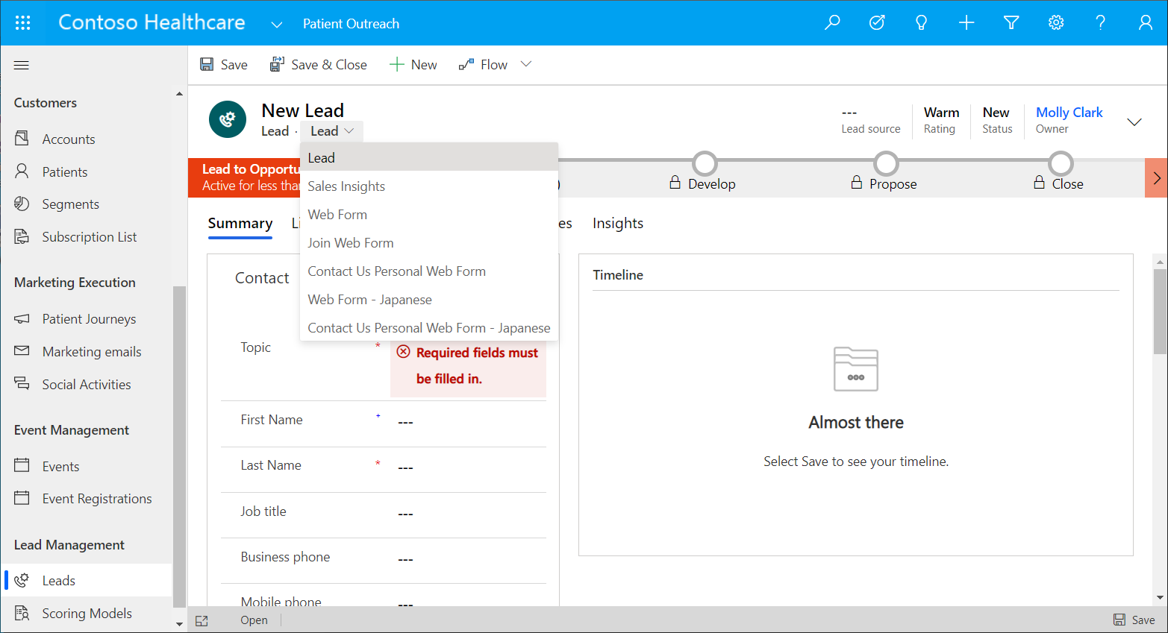Click the Event Registrations calendar icon
Viewport: 1168px width, 633px height.
(22, 498)
